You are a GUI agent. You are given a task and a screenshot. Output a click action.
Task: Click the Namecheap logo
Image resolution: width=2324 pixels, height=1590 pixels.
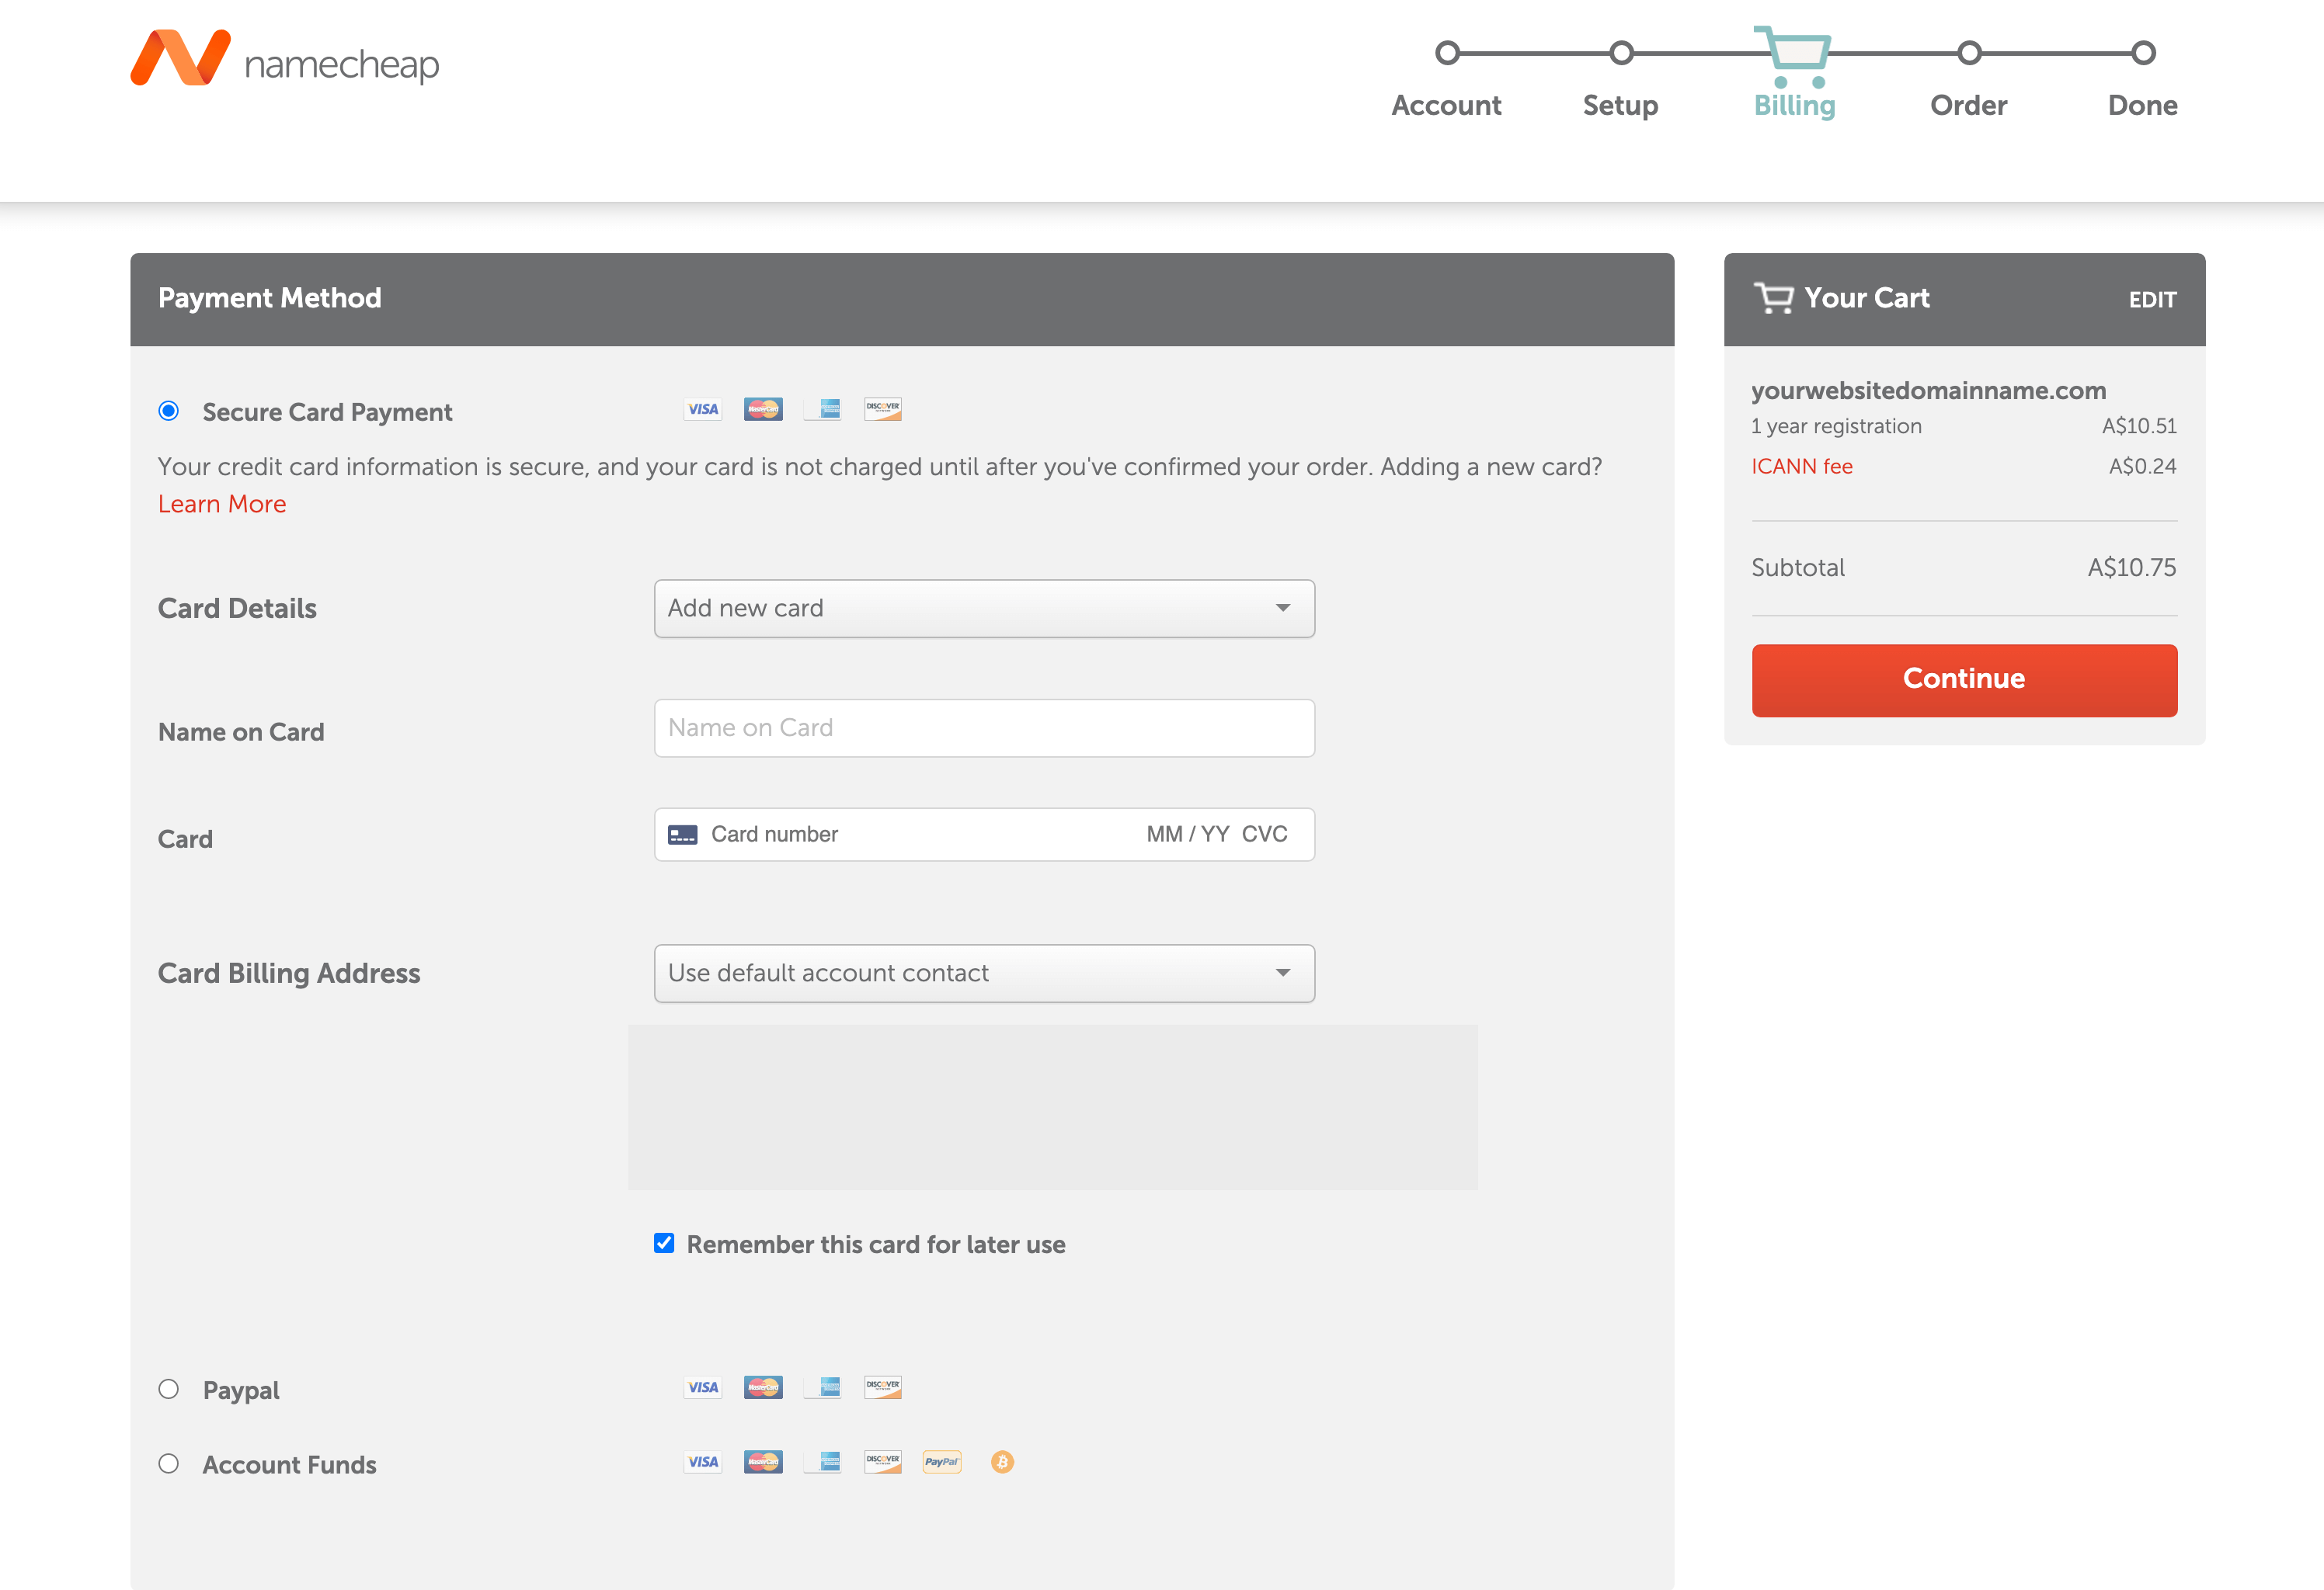coord(285,60)
